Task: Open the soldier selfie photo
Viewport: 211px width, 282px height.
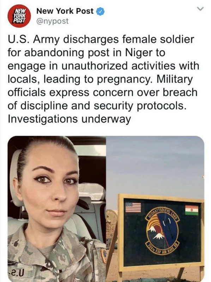Action: (57, 209)
